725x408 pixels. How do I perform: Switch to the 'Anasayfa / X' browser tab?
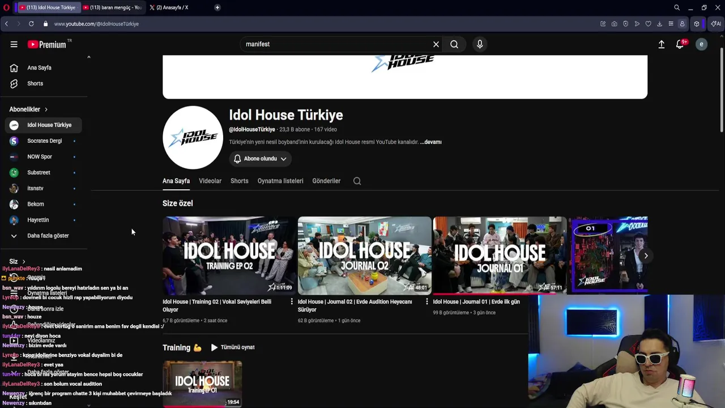[173, 7]
